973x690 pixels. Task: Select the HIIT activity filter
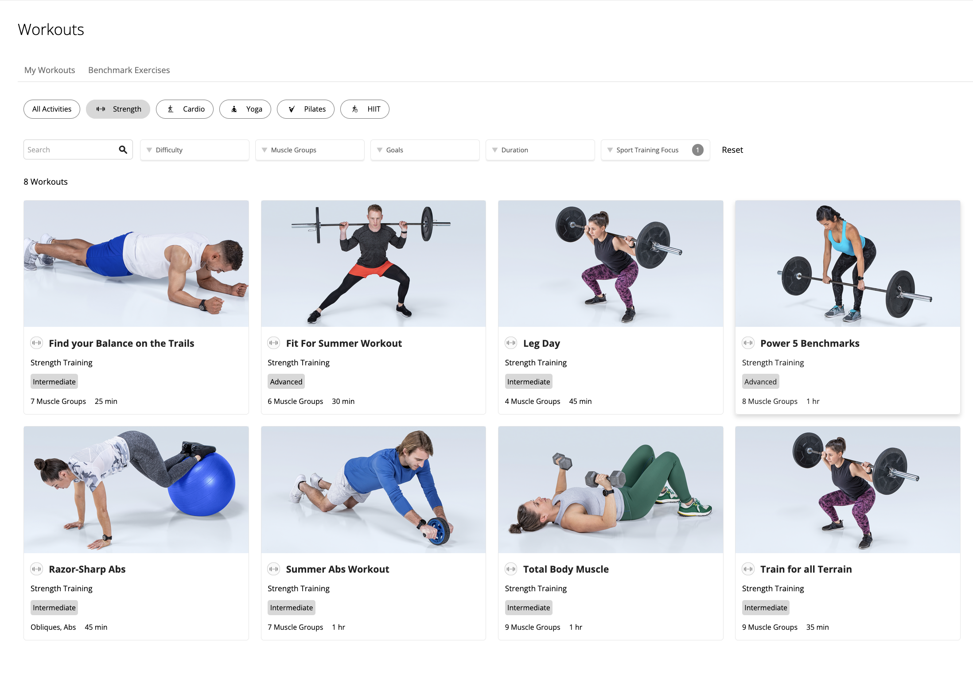point(364,109)
